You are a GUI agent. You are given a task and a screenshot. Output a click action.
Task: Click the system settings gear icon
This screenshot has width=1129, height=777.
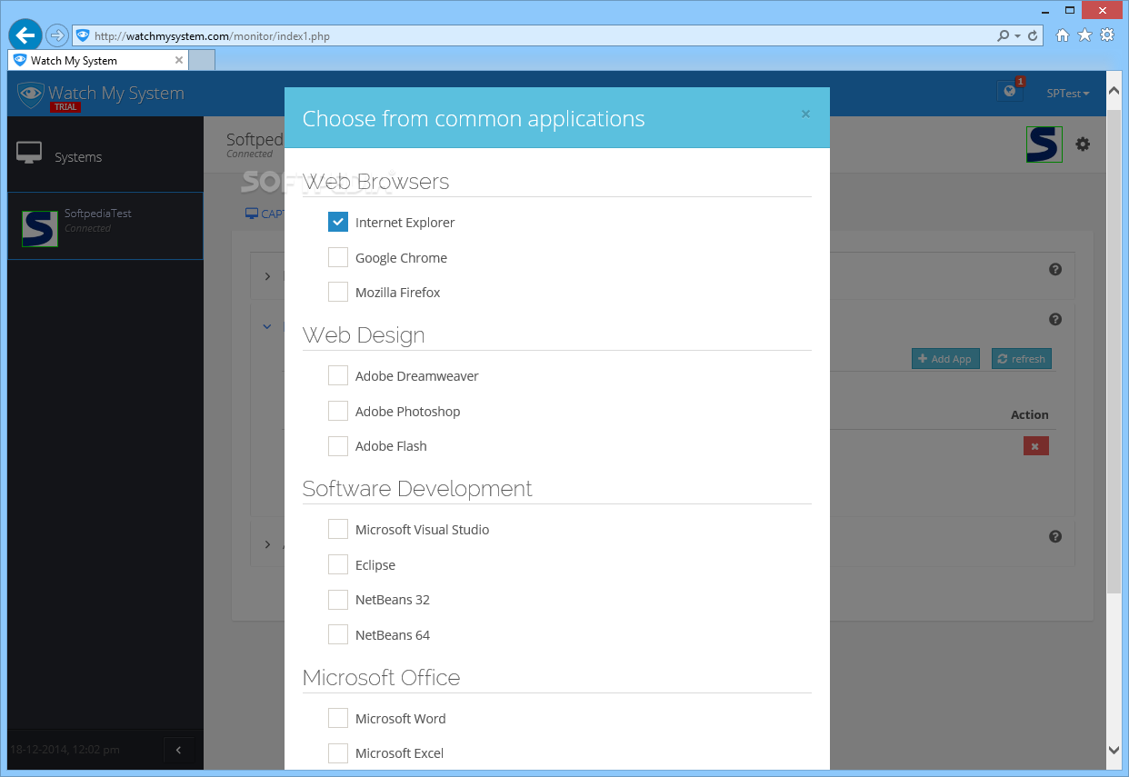(1083, 144)
